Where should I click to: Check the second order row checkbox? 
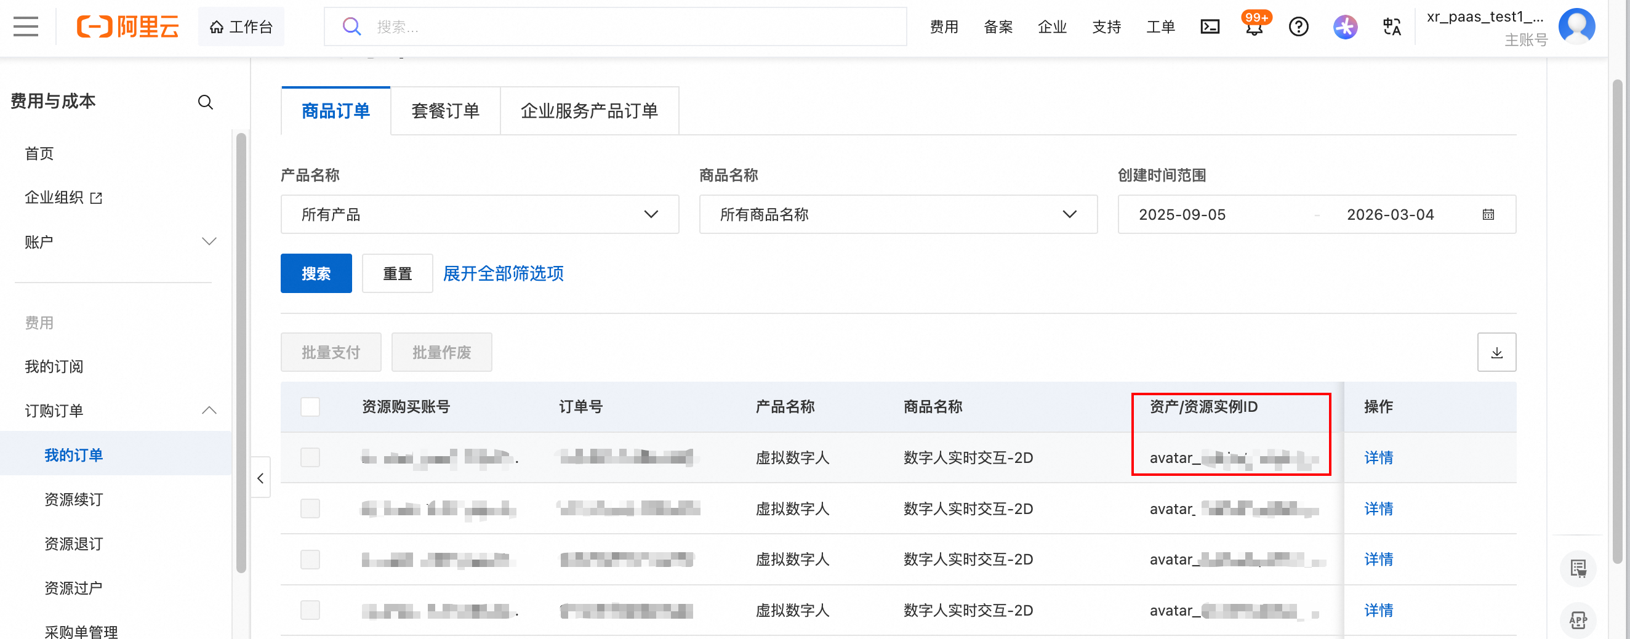[x=310, y=508]
